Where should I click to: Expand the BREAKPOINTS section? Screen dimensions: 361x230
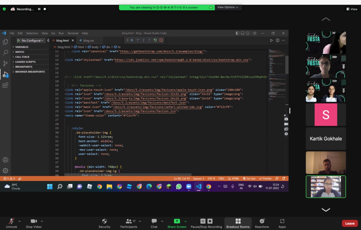tap(24, 67)
